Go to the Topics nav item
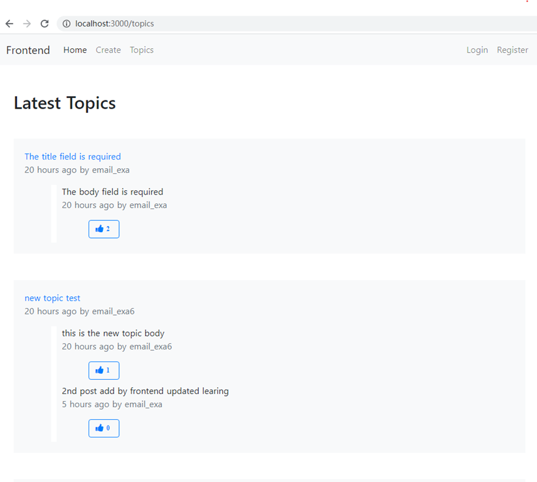537x482 pixels. (141, 50)
